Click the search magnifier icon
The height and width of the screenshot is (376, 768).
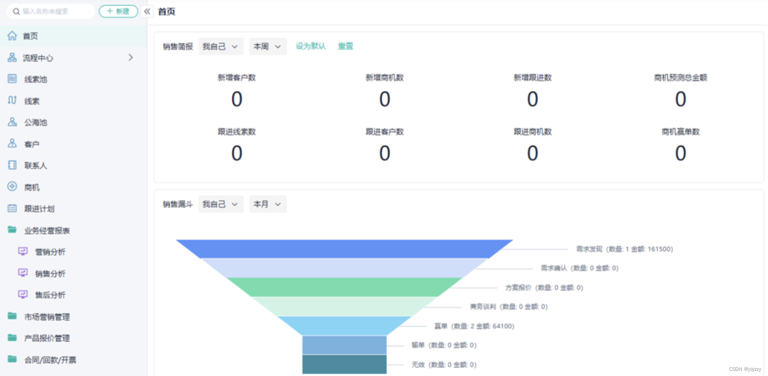coord(16,11)
